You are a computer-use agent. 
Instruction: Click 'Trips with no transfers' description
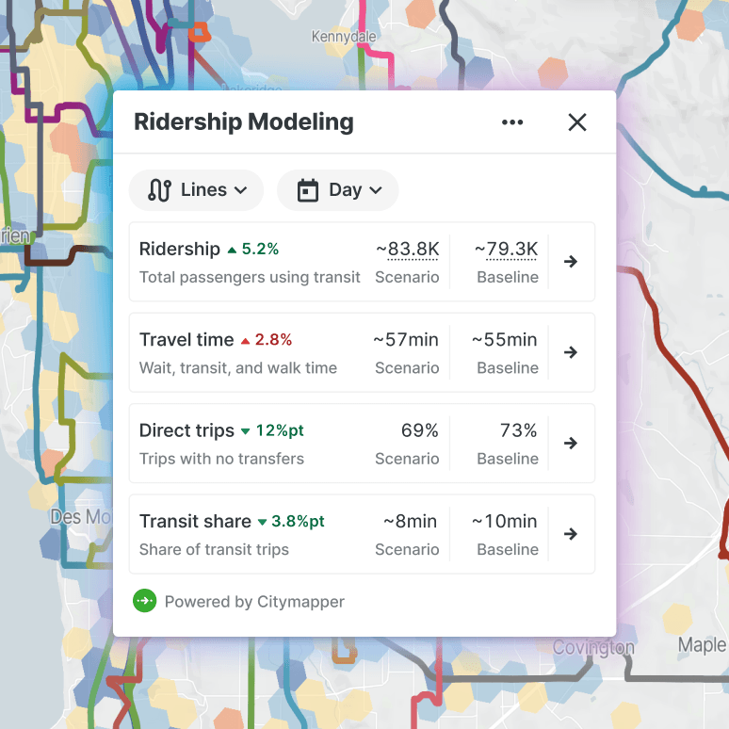click(221, 459)
